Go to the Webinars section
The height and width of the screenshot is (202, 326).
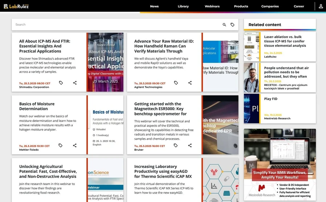pyautogui.click(x=212, y=6)
